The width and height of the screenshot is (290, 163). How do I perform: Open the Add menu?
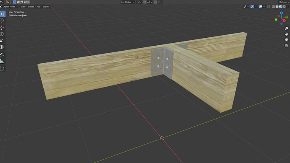(39, 7)
